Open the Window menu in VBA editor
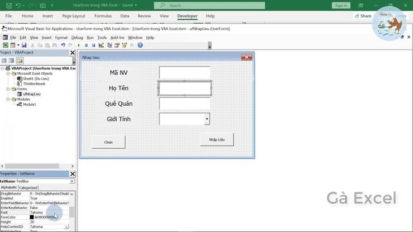The image size is (413, 232). tap(135, 37)
